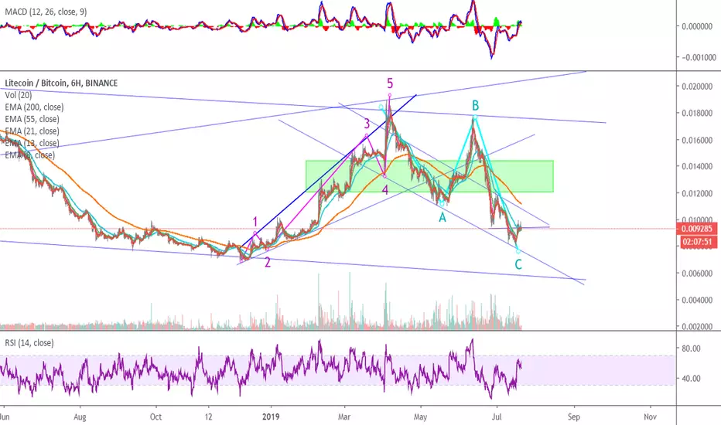Click the corrective wave label A
The height and width of the screenshot is (425, 721).
coord(443,217)
